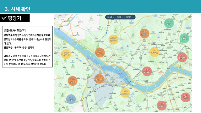Select the 4,074만 orange price bubble

point(100,52)
